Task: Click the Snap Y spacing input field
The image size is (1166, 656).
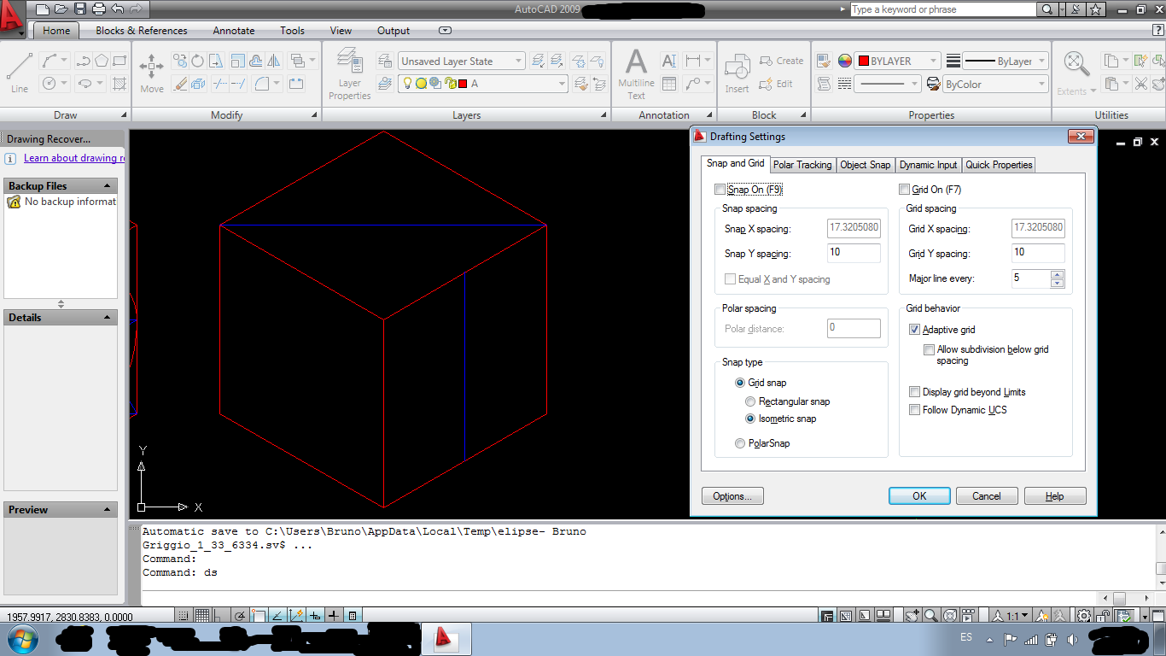Action: point(854,253)
